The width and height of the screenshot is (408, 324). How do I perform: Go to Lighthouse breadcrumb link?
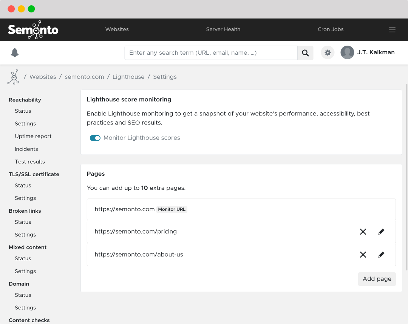coord(128,77)
